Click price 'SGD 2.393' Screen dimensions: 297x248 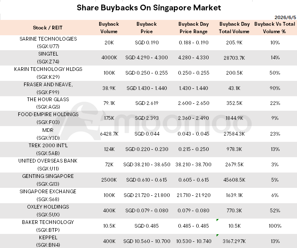[146, 118]
